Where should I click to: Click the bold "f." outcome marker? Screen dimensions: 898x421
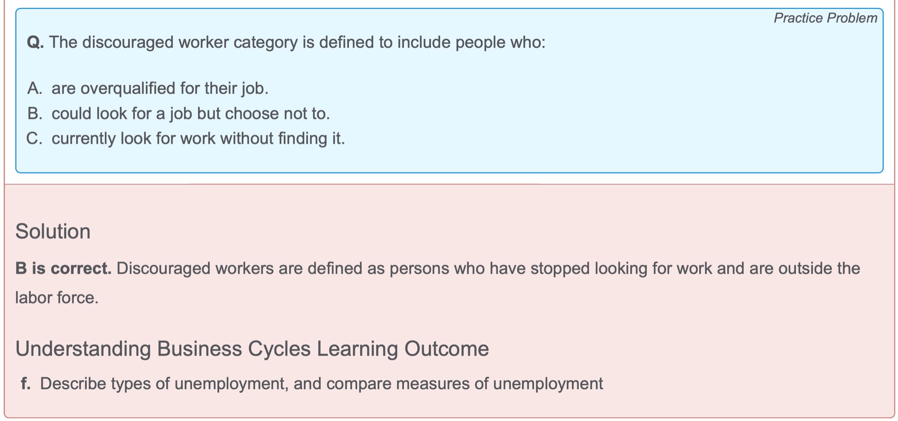click(x=26, y=384)
